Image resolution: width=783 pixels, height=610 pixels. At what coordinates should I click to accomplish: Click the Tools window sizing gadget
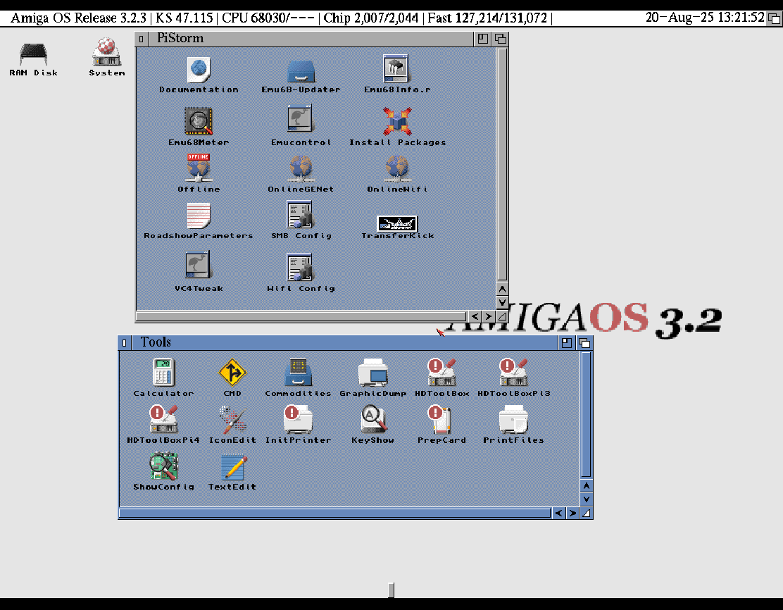point(587,513)
